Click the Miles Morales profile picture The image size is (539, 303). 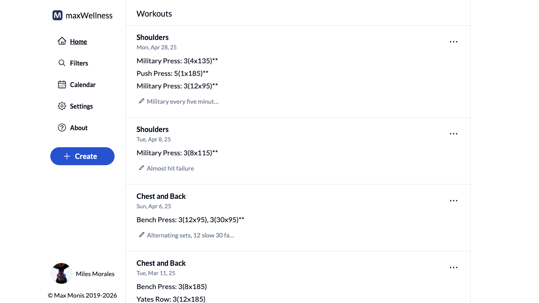(61, 273)
